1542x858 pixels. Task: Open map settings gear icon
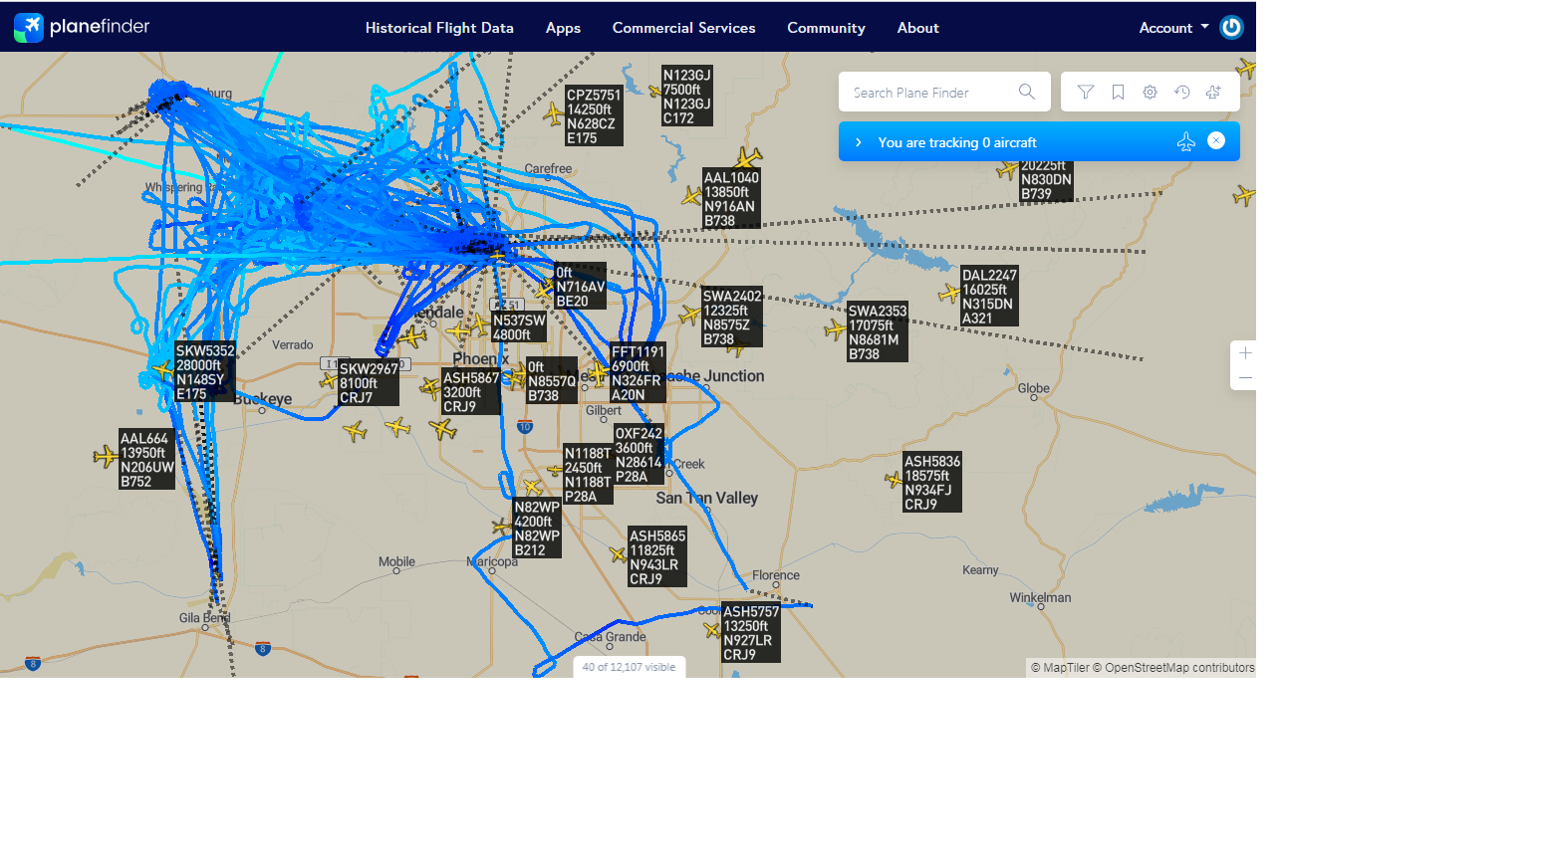[x=1150, y=93]
